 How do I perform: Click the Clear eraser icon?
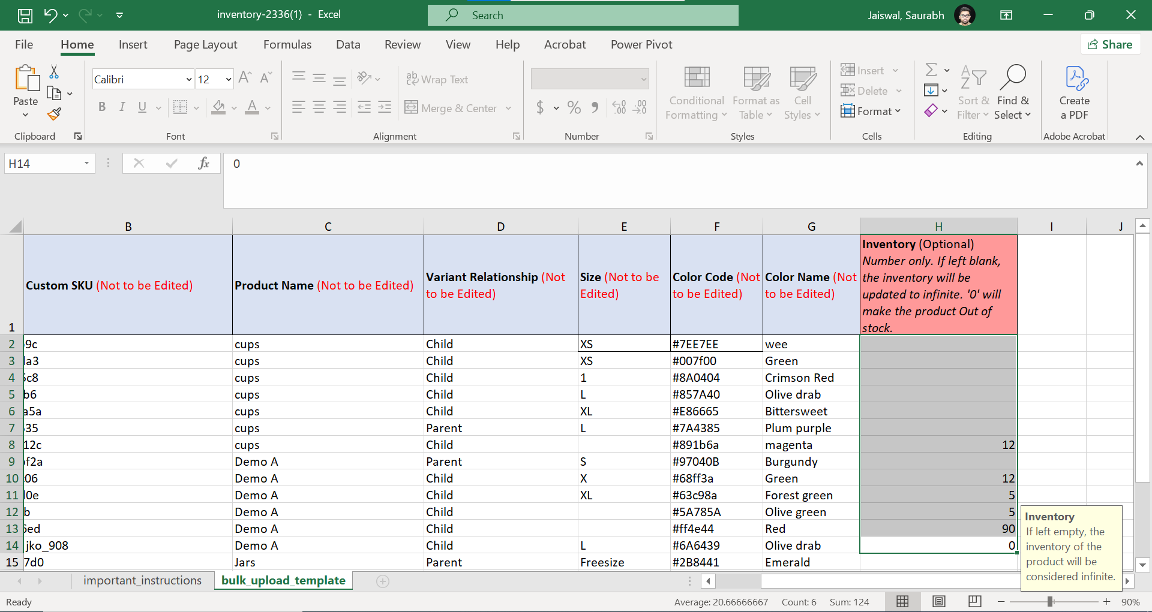[x=931, y=111]
